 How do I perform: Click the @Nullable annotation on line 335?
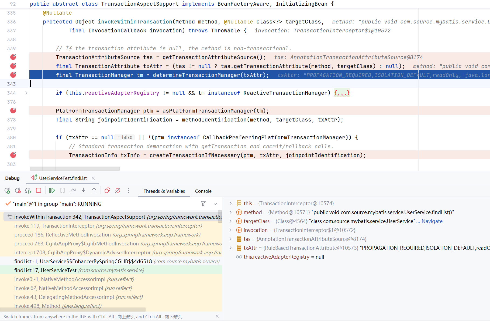(57, 13)
